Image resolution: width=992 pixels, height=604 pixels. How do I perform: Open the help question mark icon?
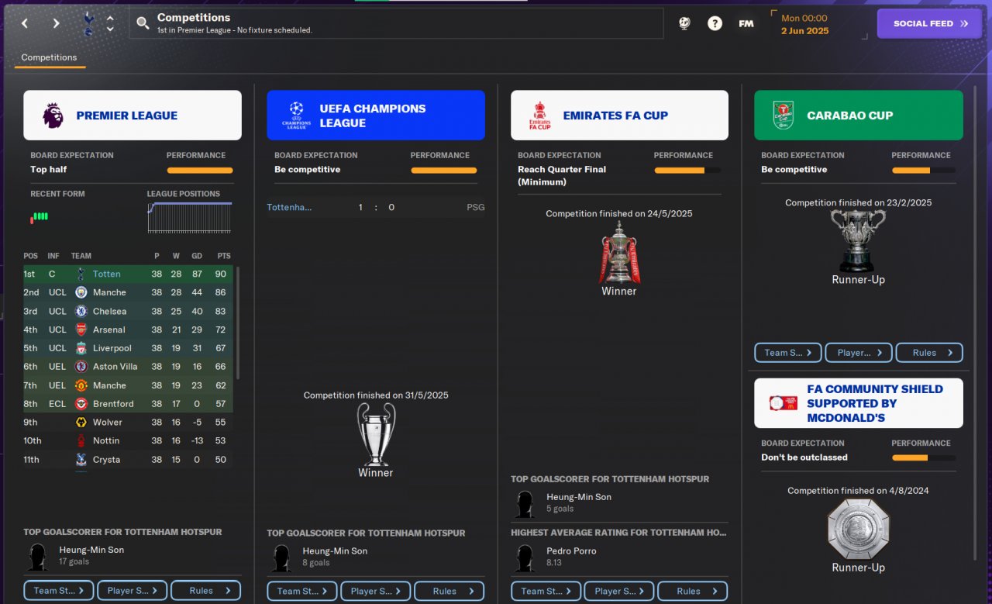[715, 23]
